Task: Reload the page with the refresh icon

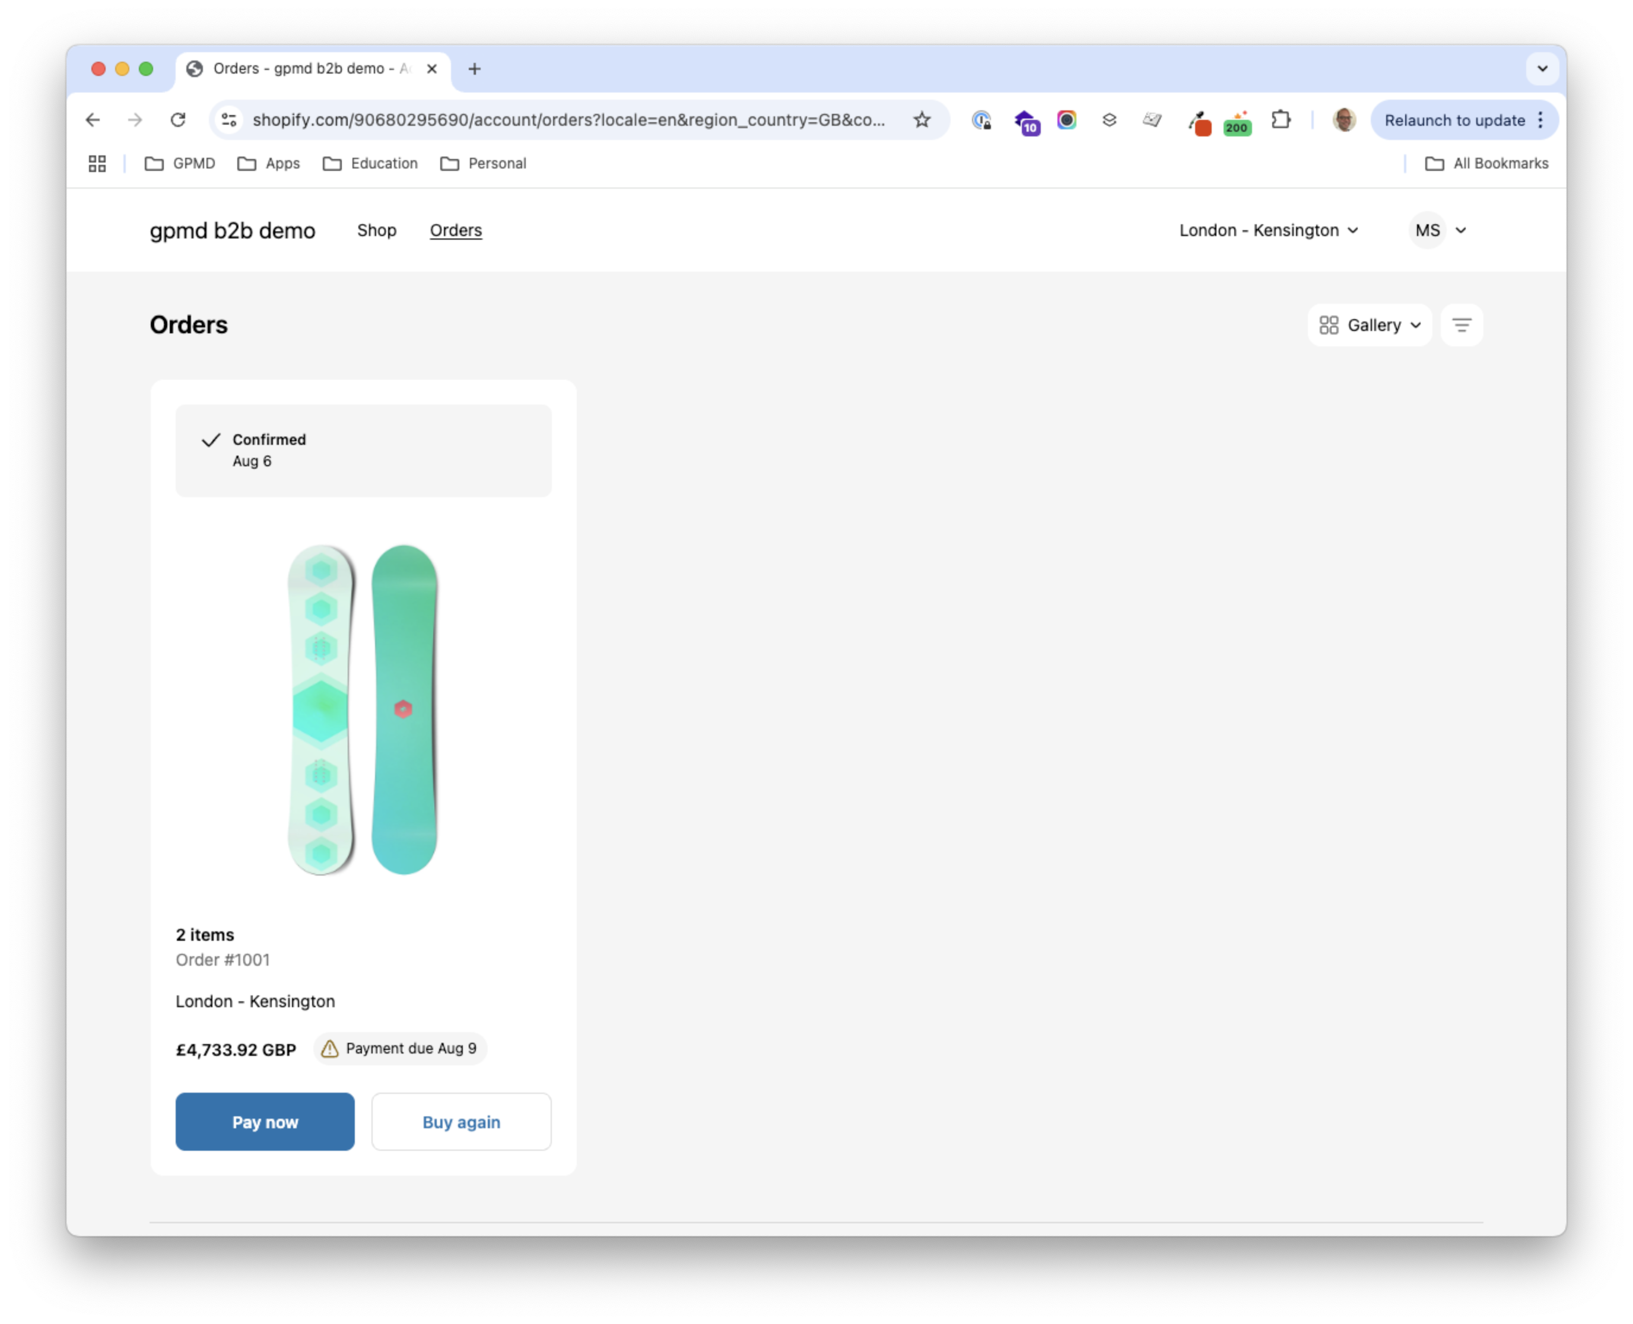Action: (177, 120)
